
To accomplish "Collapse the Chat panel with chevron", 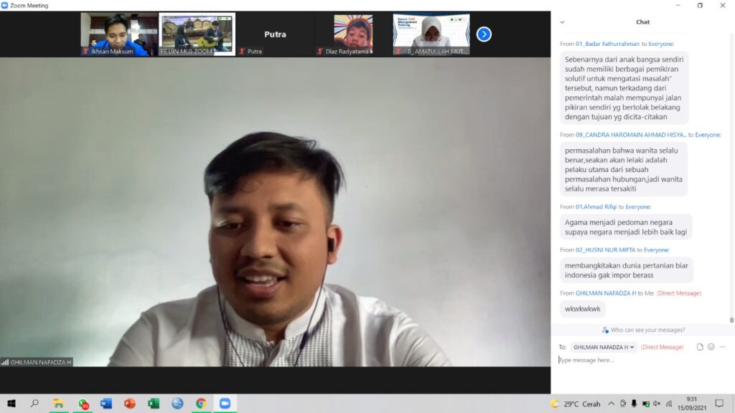I will click(562, 22).
